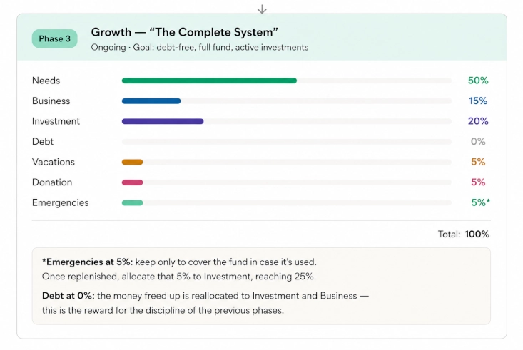523x350 pixels.
Task: Click the purple Investment progress bar
Action: pos(163,121)
